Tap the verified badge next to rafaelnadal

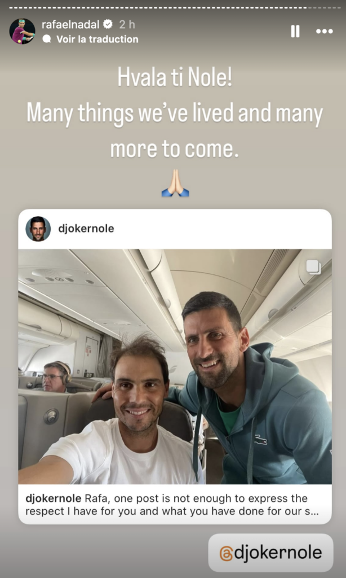coord(108,24)
